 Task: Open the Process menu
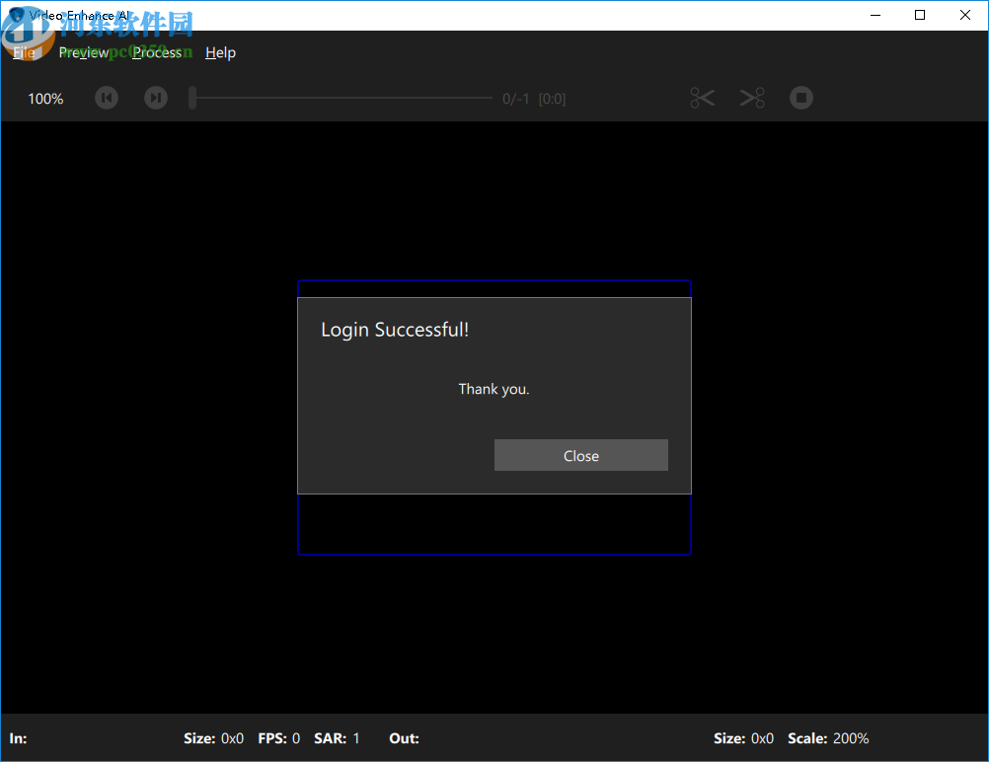point(157,52)
